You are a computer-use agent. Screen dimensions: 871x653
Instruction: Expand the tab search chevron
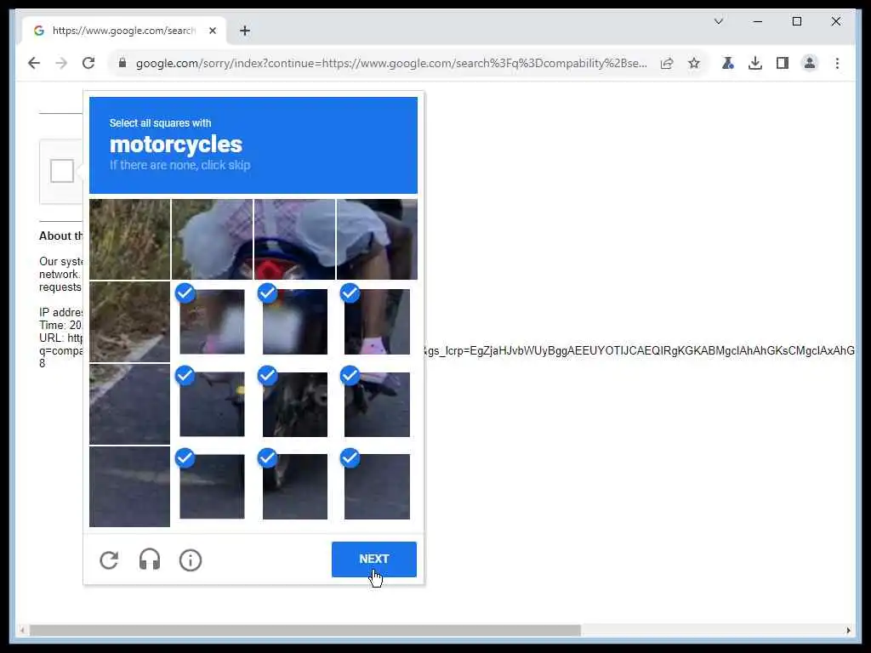pyautogui.click(x=718, y=21)
